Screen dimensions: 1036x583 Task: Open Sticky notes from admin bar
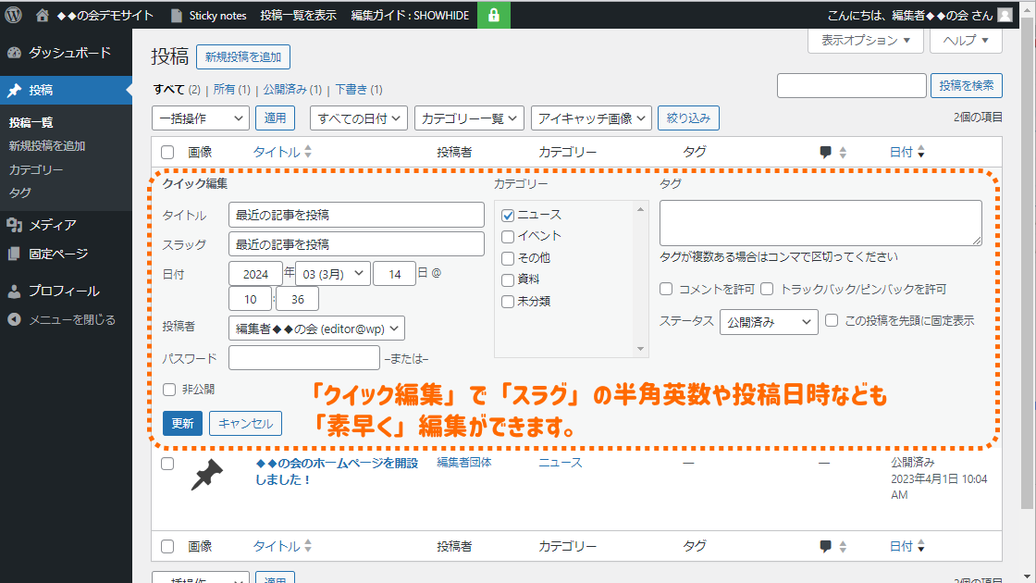coord(209,15)
